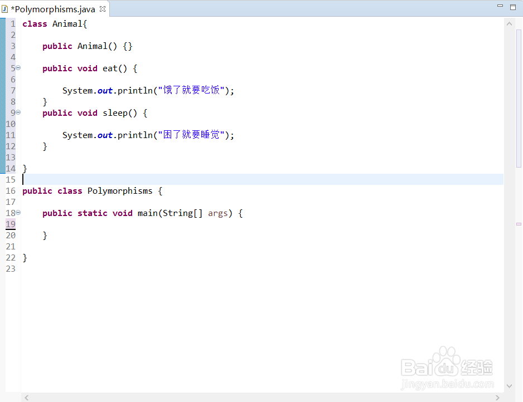The width and height of the screenshot is (523, 402).
Task: Click the vertical scrollbar down arrow
Action: [509, 385]
